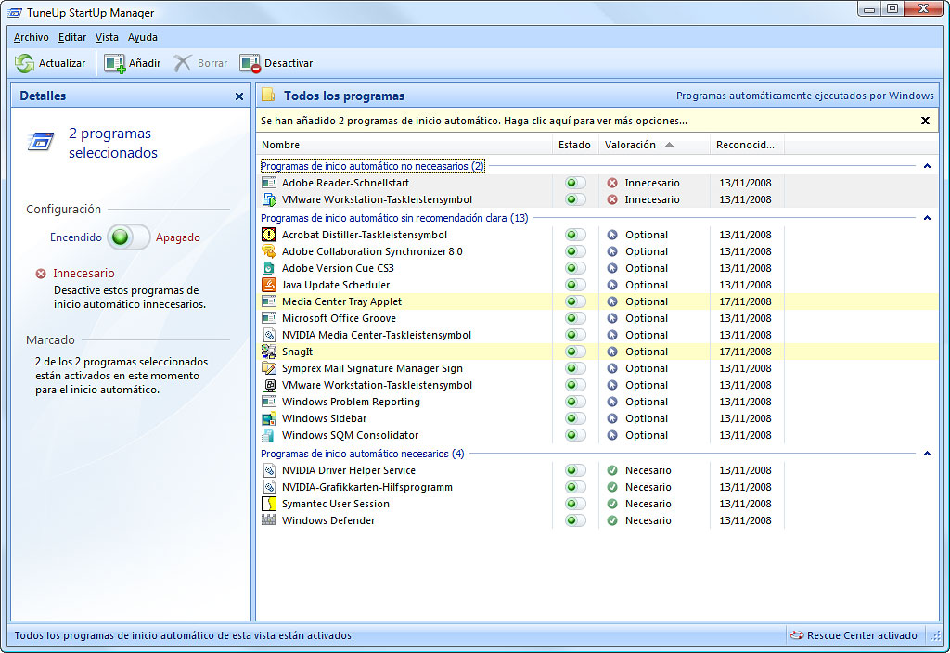
Task: Click the Symantec User Session icon
Action: pyautogui.click(x=268, y=504)
